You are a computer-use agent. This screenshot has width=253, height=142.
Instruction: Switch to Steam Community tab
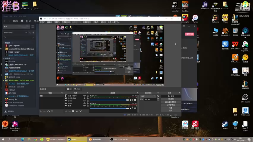point(28,21)
